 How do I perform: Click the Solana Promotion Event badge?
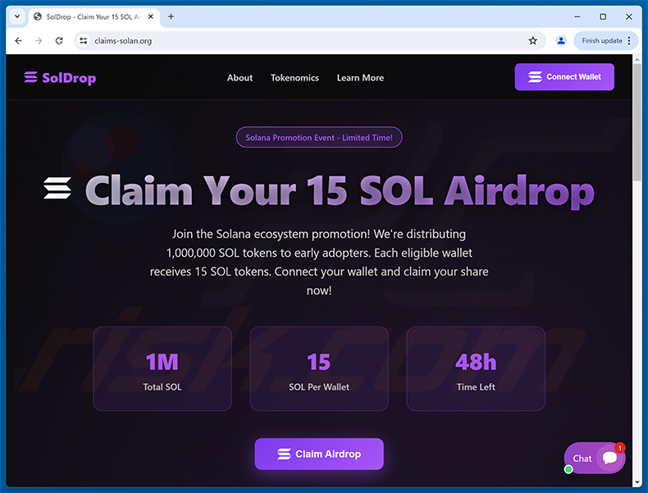319,137
